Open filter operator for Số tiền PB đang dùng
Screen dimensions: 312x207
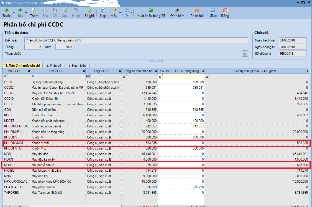(x=160, y=76)
